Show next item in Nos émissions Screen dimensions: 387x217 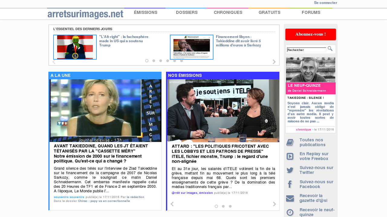[x=275, y=204]
